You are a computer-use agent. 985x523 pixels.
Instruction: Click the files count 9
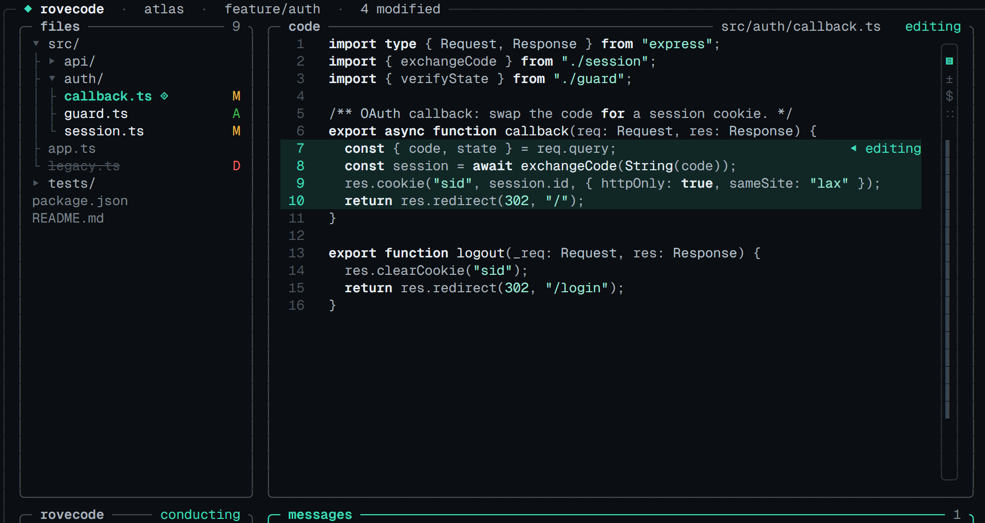pos(236,26)
